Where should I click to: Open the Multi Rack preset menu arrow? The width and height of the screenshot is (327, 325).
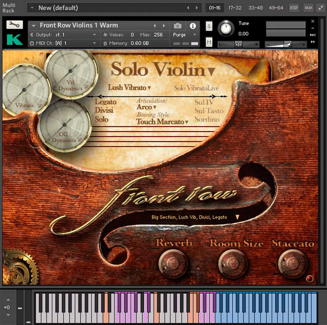coord(32,8)
